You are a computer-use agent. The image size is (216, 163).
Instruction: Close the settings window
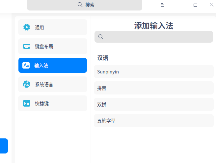[x=211, y=5]
